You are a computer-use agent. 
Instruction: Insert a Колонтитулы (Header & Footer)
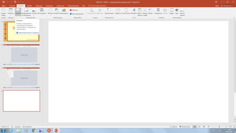click(126, 12)
